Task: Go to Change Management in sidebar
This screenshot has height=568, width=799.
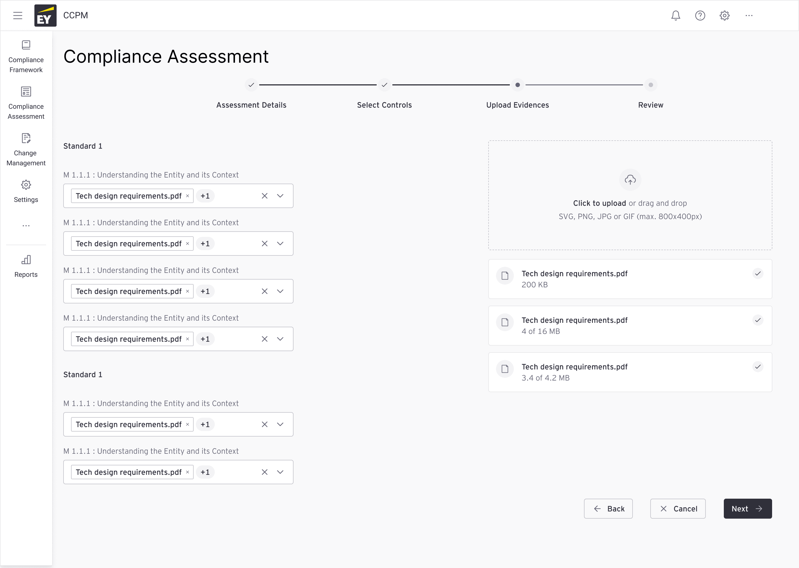Action: (x=26, y=150)
